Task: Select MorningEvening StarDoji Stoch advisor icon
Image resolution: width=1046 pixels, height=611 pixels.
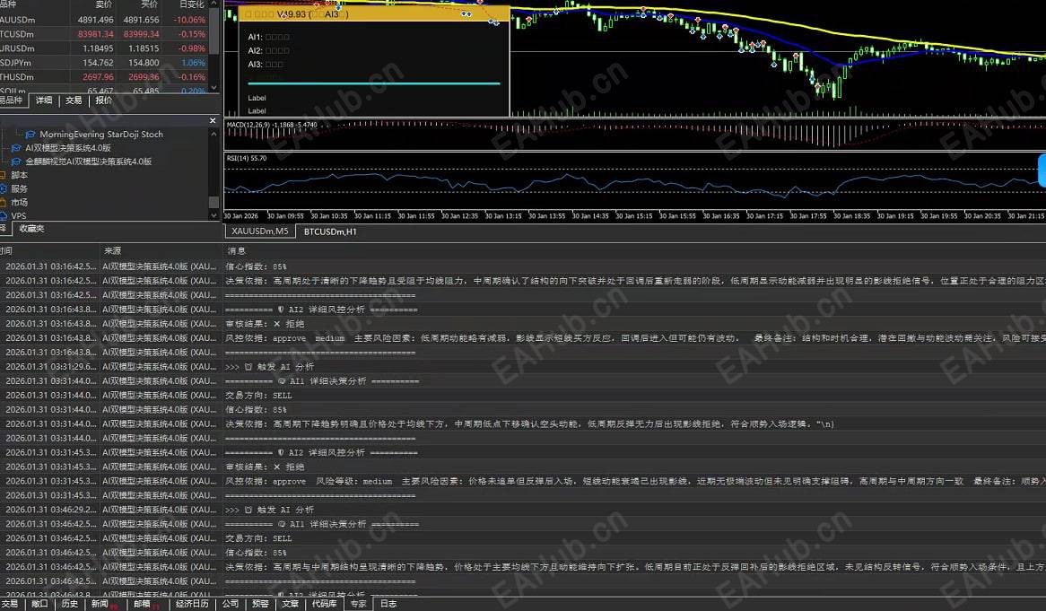Action: click(30, 134)
